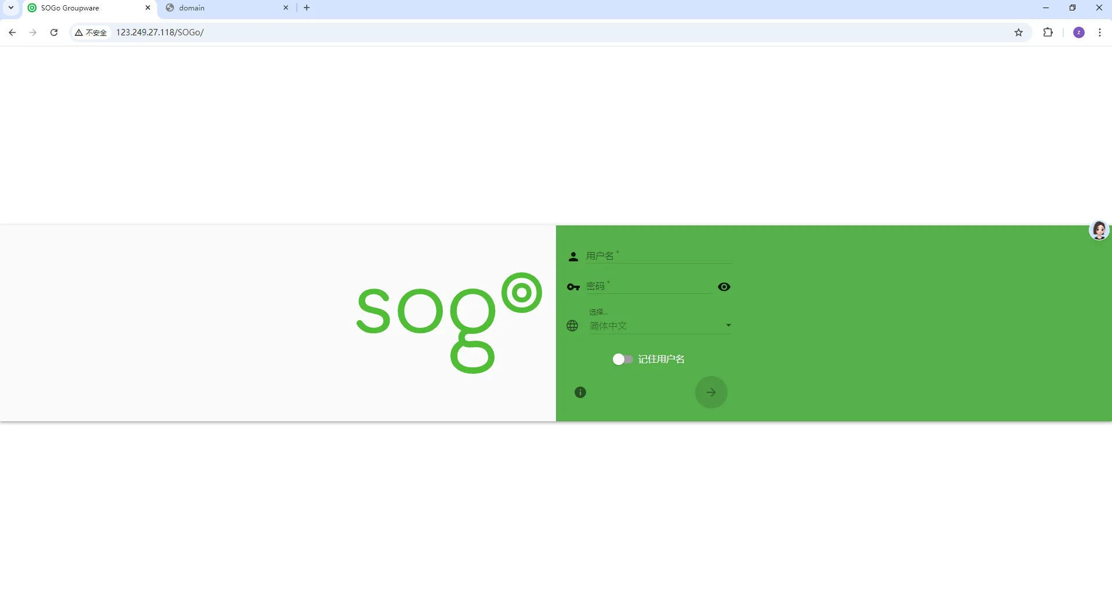This screenshot has height=598, width=1112.
Task: Open the Chrome profile avatar
Action: pos(1079,32)
